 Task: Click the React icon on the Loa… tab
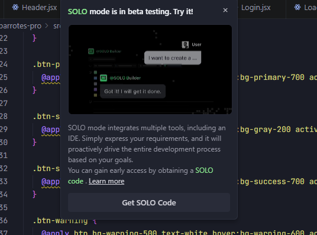[x=297, y=8]
